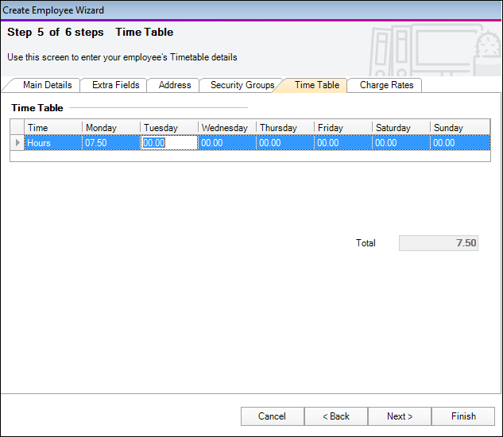Open the Extra Fields tab
Screen dimensions: 503x437
pos(115,85)
